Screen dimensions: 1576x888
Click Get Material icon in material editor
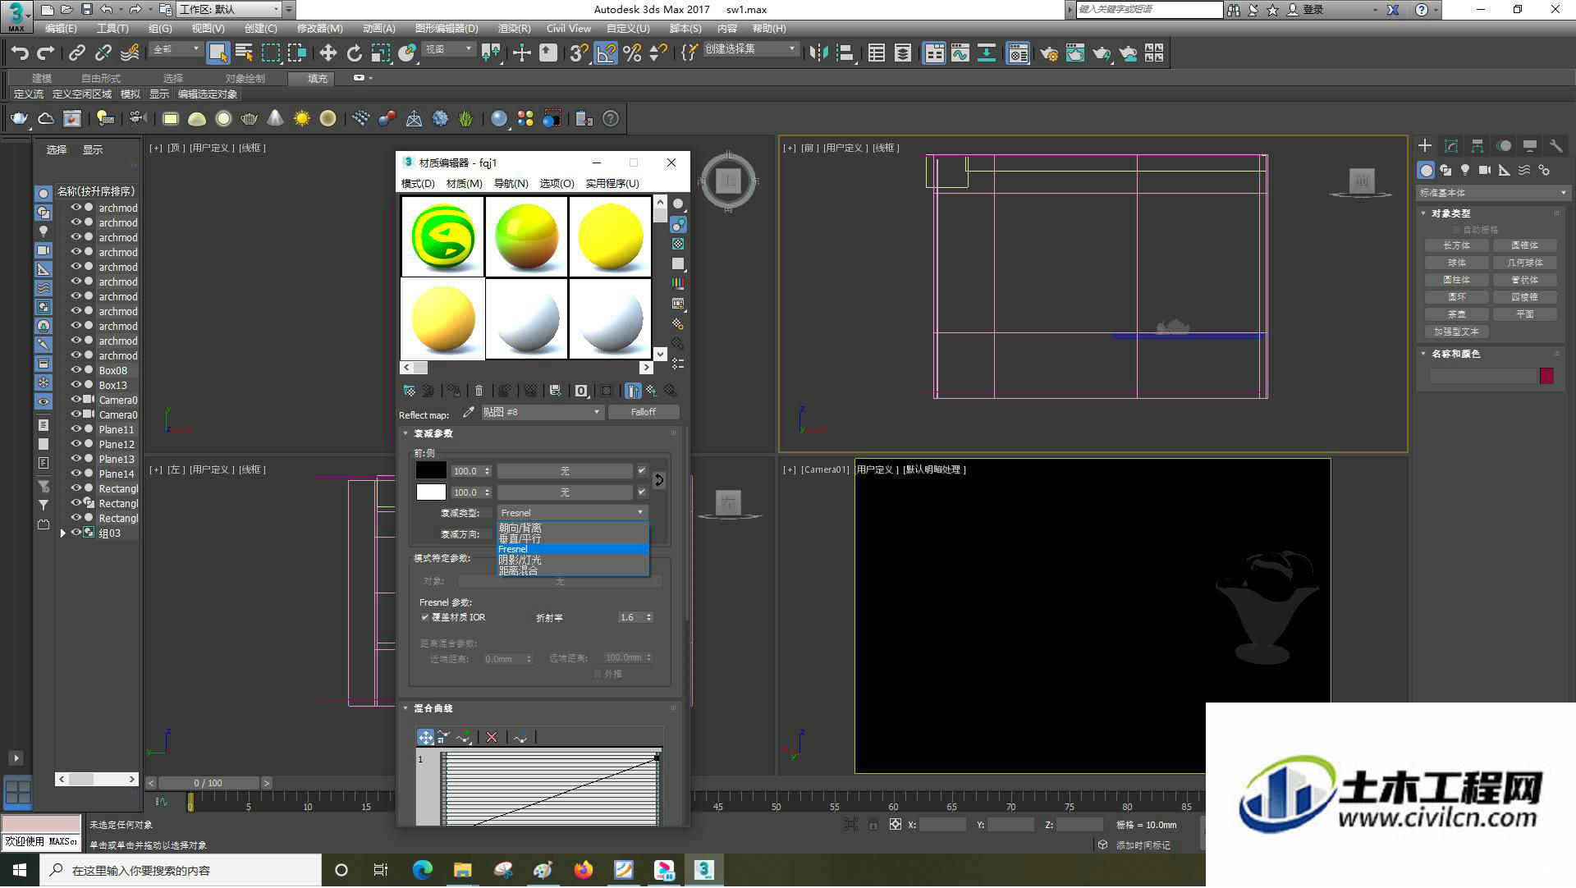[409, 391]
